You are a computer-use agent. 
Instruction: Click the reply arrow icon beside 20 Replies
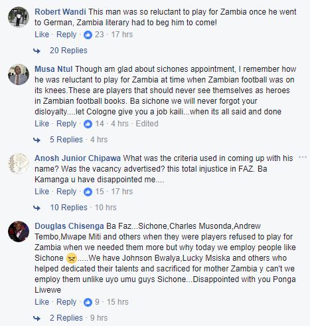[37, 51]
